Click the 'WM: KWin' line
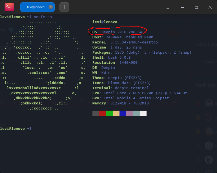This screenshot has height=173, width=217. tap(101, 73)
